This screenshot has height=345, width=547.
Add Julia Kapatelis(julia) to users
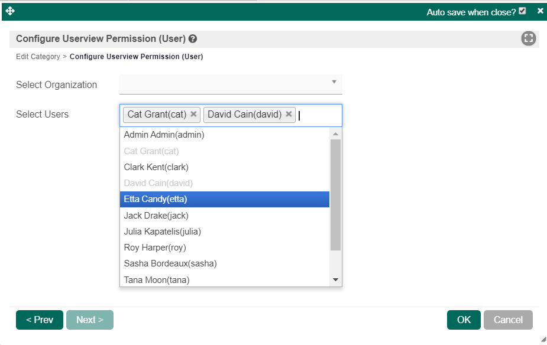click(225, 232)
